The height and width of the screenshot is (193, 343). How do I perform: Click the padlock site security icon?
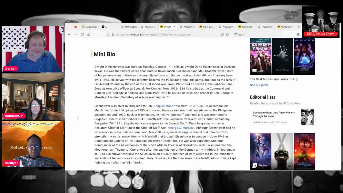(113, 34)
